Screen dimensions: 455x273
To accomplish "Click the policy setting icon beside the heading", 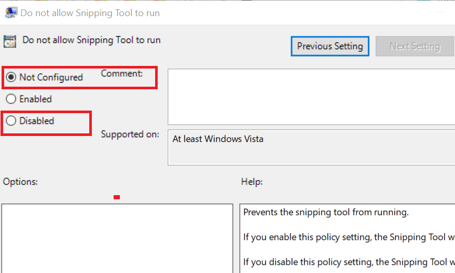I will (x=10, y=41).
